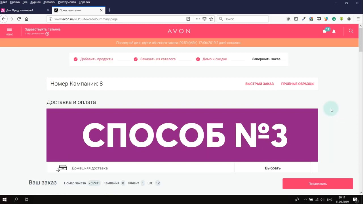Open Firefox account avatar icon
This screenshot has width=363, height=204.
tap(349, 19)
